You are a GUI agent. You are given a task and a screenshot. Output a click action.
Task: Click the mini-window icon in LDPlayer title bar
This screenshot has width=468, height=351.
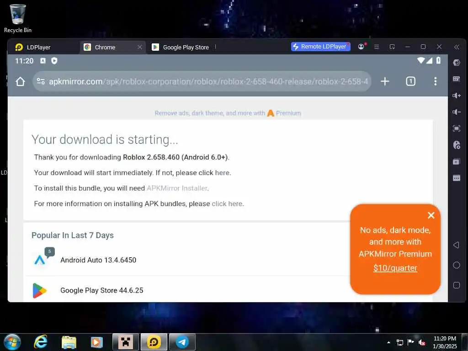[392, 47]
